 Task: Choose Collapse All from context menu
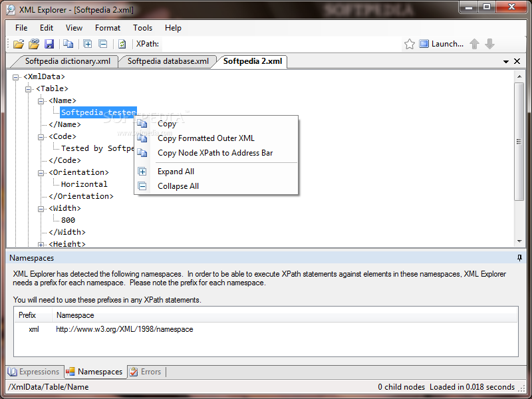click(216, 186)
